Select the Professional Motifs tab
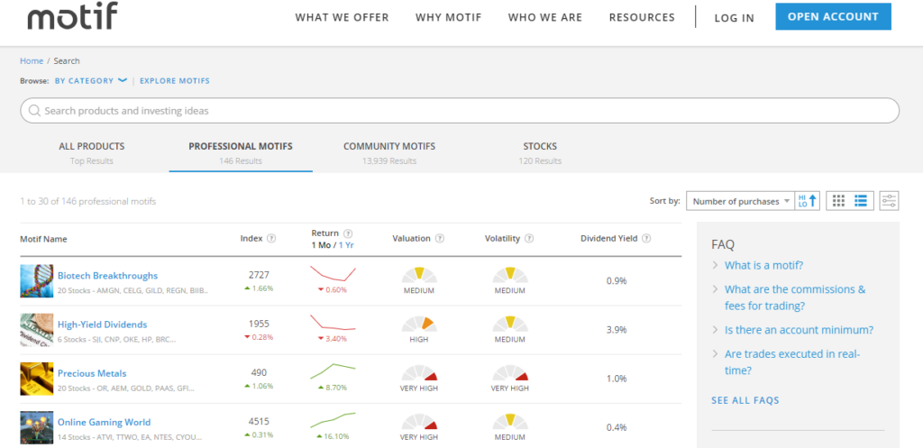 coord(241,153)
